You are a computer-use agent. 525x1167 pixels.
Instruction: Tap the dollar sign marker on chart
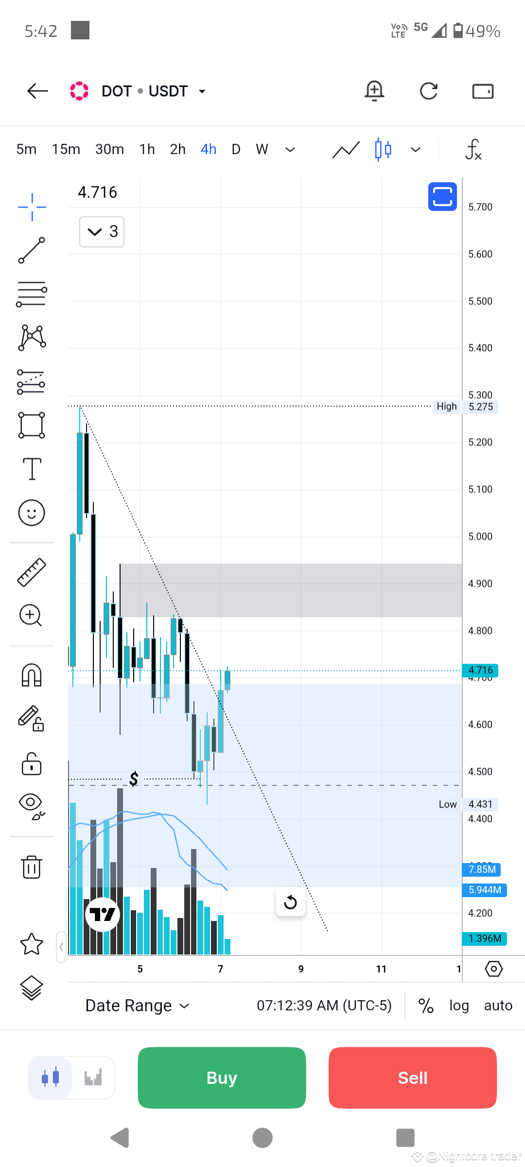click(134, 779)
